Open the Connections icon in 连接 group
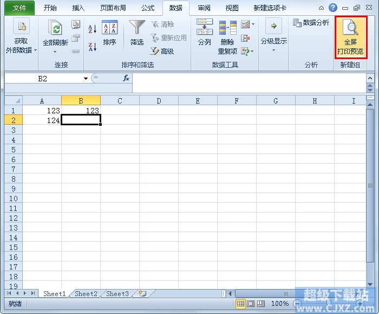This screenshot has height=314, width=379. (76, 24)
